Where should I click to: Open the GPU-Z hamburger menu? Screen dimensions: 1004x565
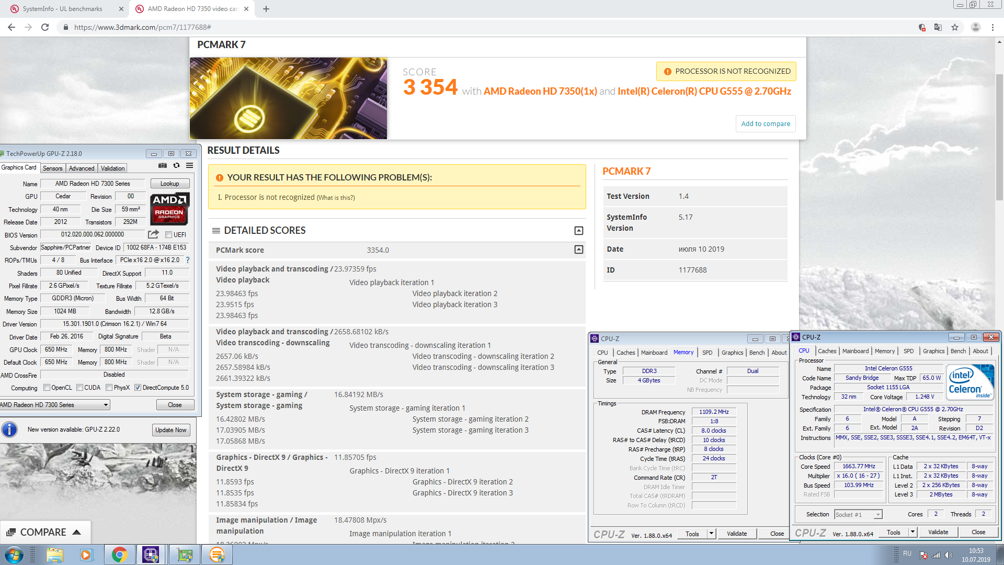click(190, 166)
